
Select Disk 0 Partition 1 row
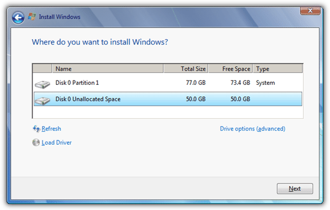tap(168, 83)
